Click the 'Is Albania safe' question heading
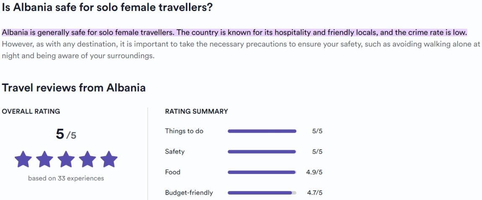Screen dimensions: 482x200 [107, 8]
